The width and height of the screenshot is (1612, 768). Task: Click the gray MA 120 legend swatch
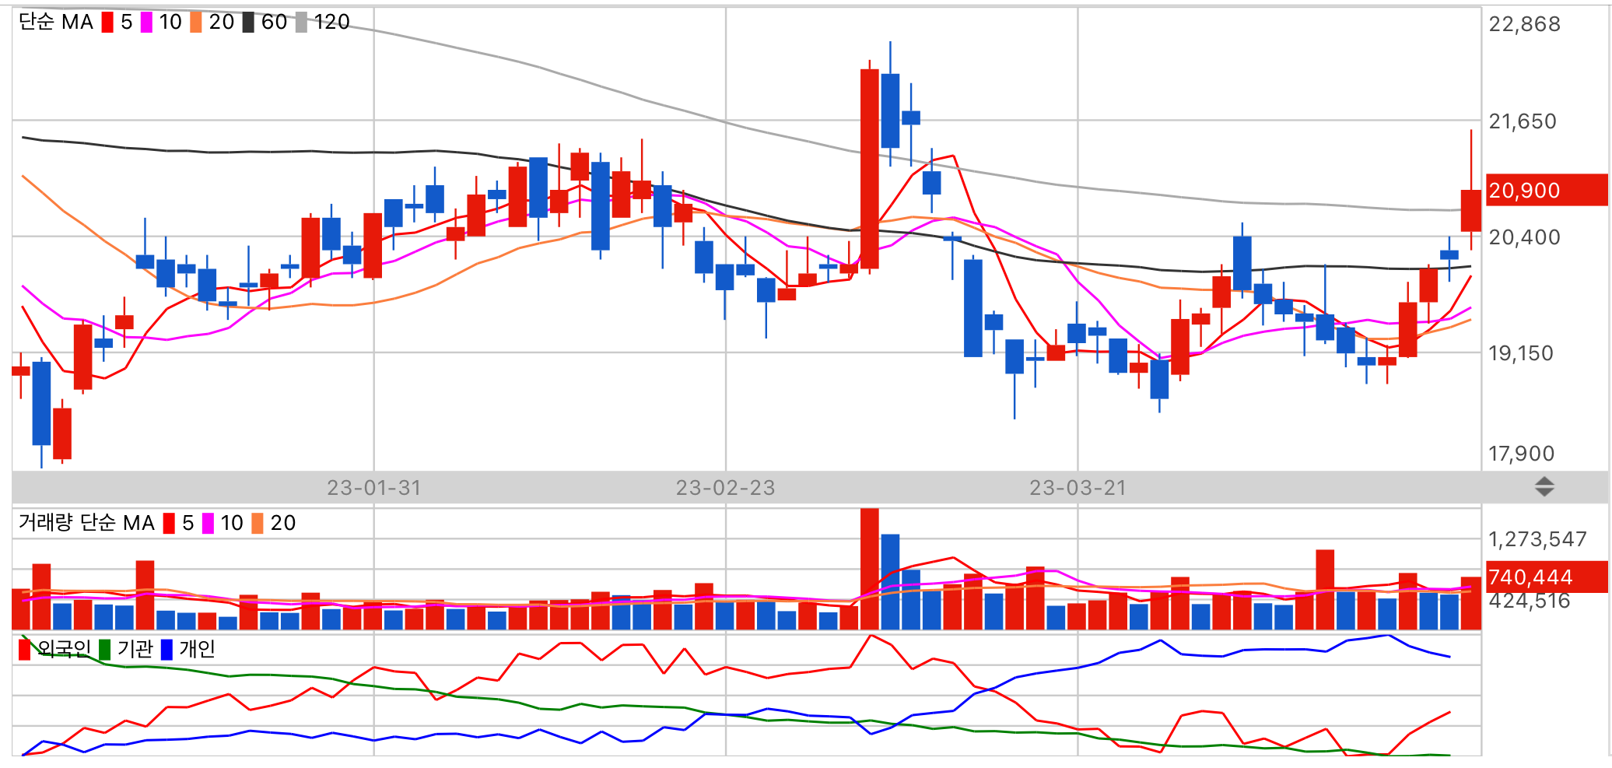301,23
